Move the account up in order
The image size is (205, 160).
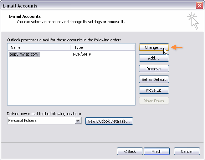click(x=154, y=90)
